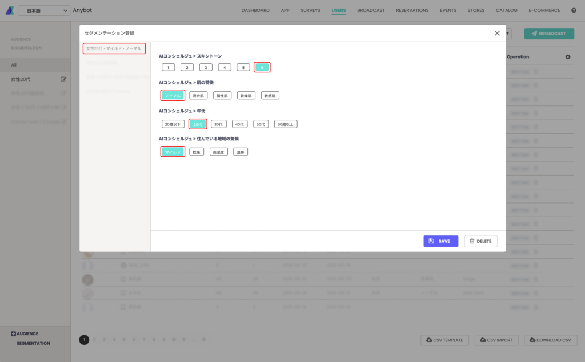Close the segmentation dialog with X

(x=497, y=33)
